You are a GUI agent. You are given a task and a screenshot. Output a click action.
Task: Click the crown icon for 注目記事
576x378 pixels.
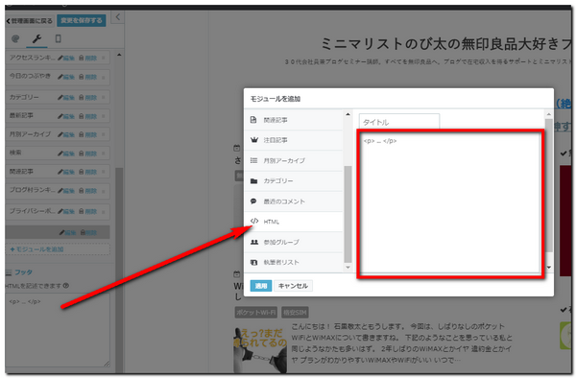click(x=253, y=140)
